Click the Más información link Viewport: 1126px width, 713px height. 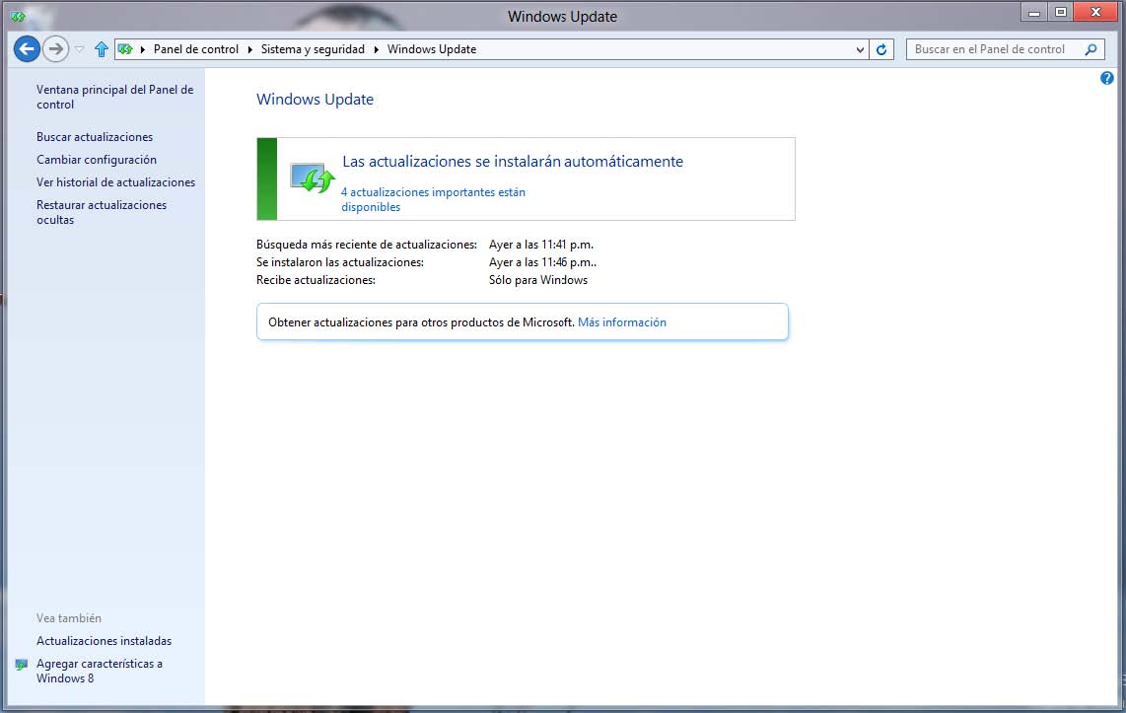pos(621,322)
